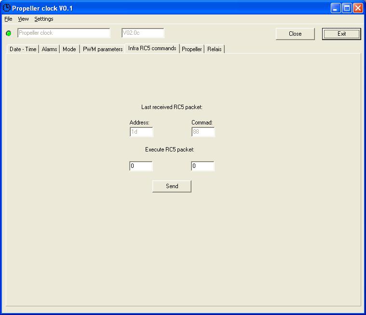The width and height of the screenshot is (366, 315).
Task: Click the 'Address:' label
Action: pyautogui.click(x=139, y=123)
